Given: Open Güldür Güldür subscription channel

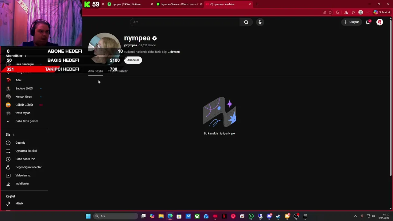Looking at the screenshot, I should (24, 105).
